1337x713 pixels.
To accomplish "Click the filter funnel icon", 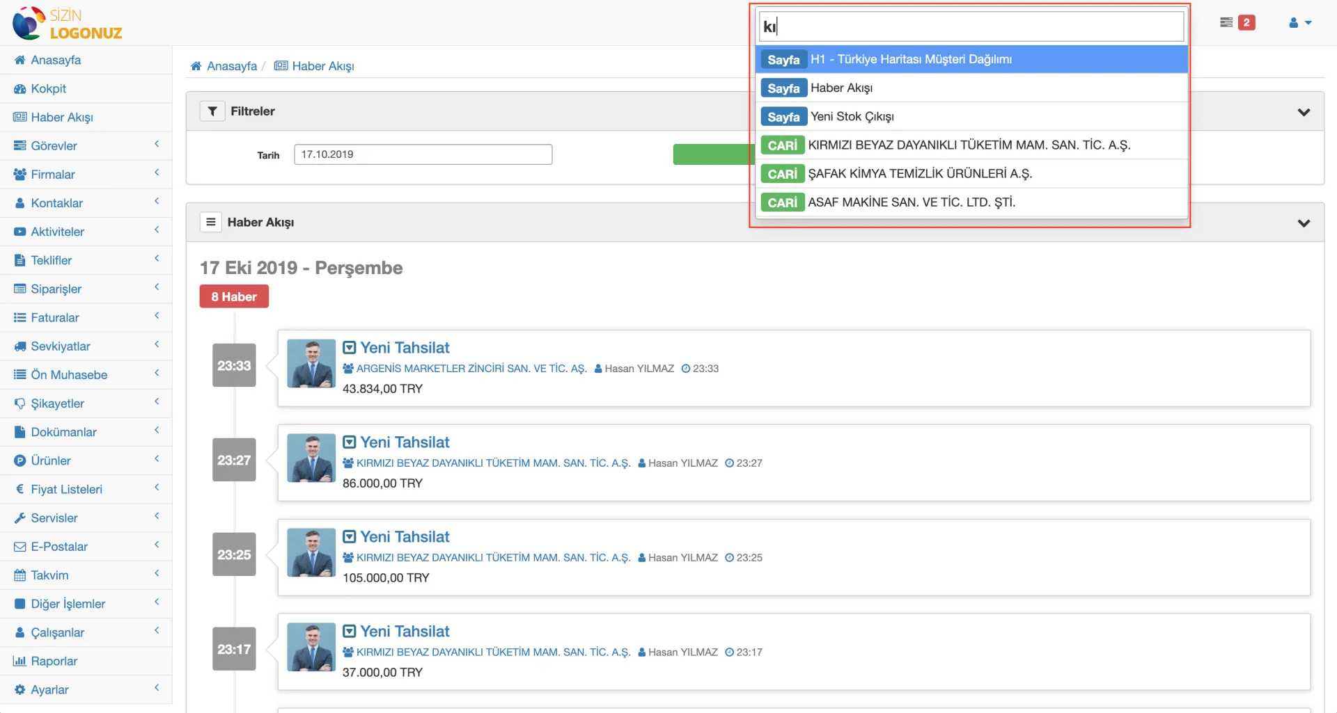I will click(212, 111).
